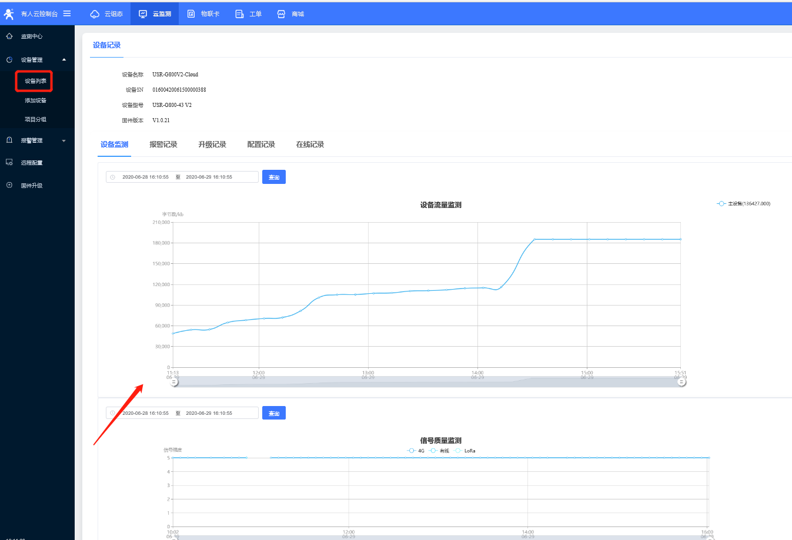The height and width of the screenshot is (540, 792).
Task: Open 添加设备 in the sidebar
Action: pyautogui.click(x=35, y=100)
